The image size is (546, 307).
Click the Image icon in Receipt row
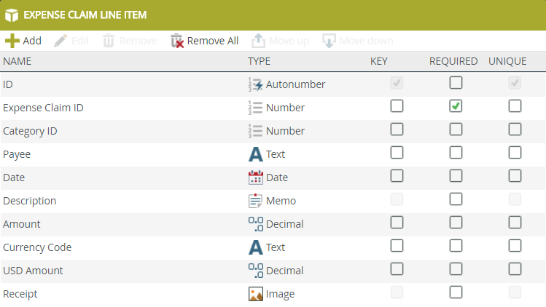255,294
